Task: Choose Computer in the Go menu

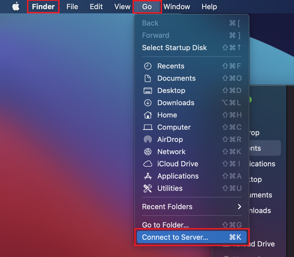Action: tap(192, 127)
